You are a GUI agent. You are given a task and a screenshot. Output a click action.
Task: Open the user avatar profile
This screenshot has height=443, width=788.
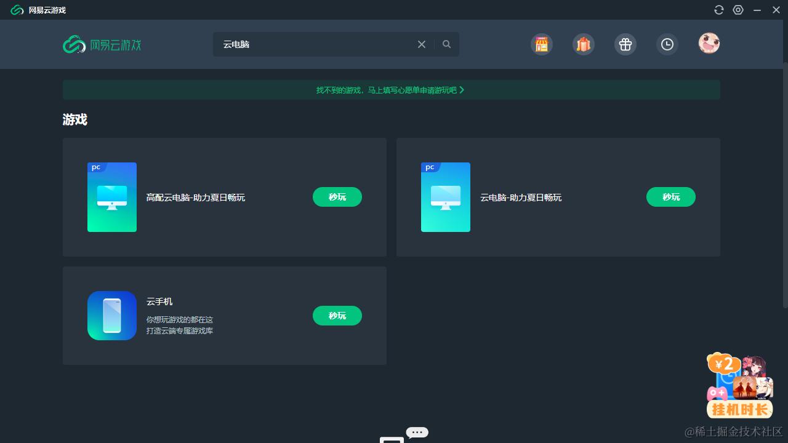click(x=709, y=43)
